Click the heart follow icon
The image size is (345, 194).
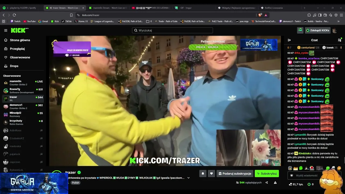pyautogui.click(x=212, y=174)
